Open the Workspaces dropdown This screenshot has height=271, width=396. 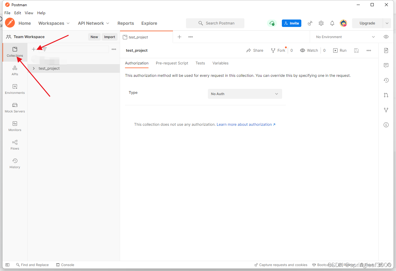[54, 23]
